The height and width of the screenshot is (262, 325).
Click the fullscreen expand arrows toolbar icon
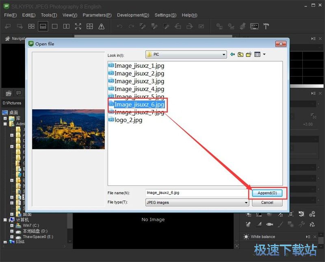78,26
